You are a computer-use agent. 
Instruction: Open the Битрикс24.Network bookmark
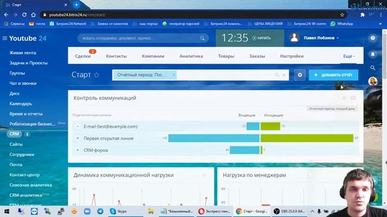[68, 24]
